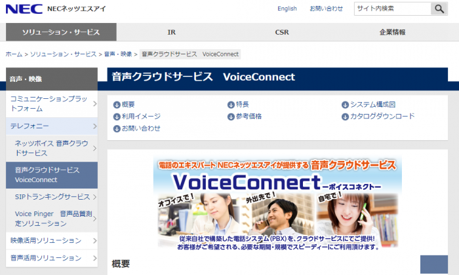Select SIPトランキングサービス in the sidebar
This screenshot has height=275, width=459.
tap(52, 196)
